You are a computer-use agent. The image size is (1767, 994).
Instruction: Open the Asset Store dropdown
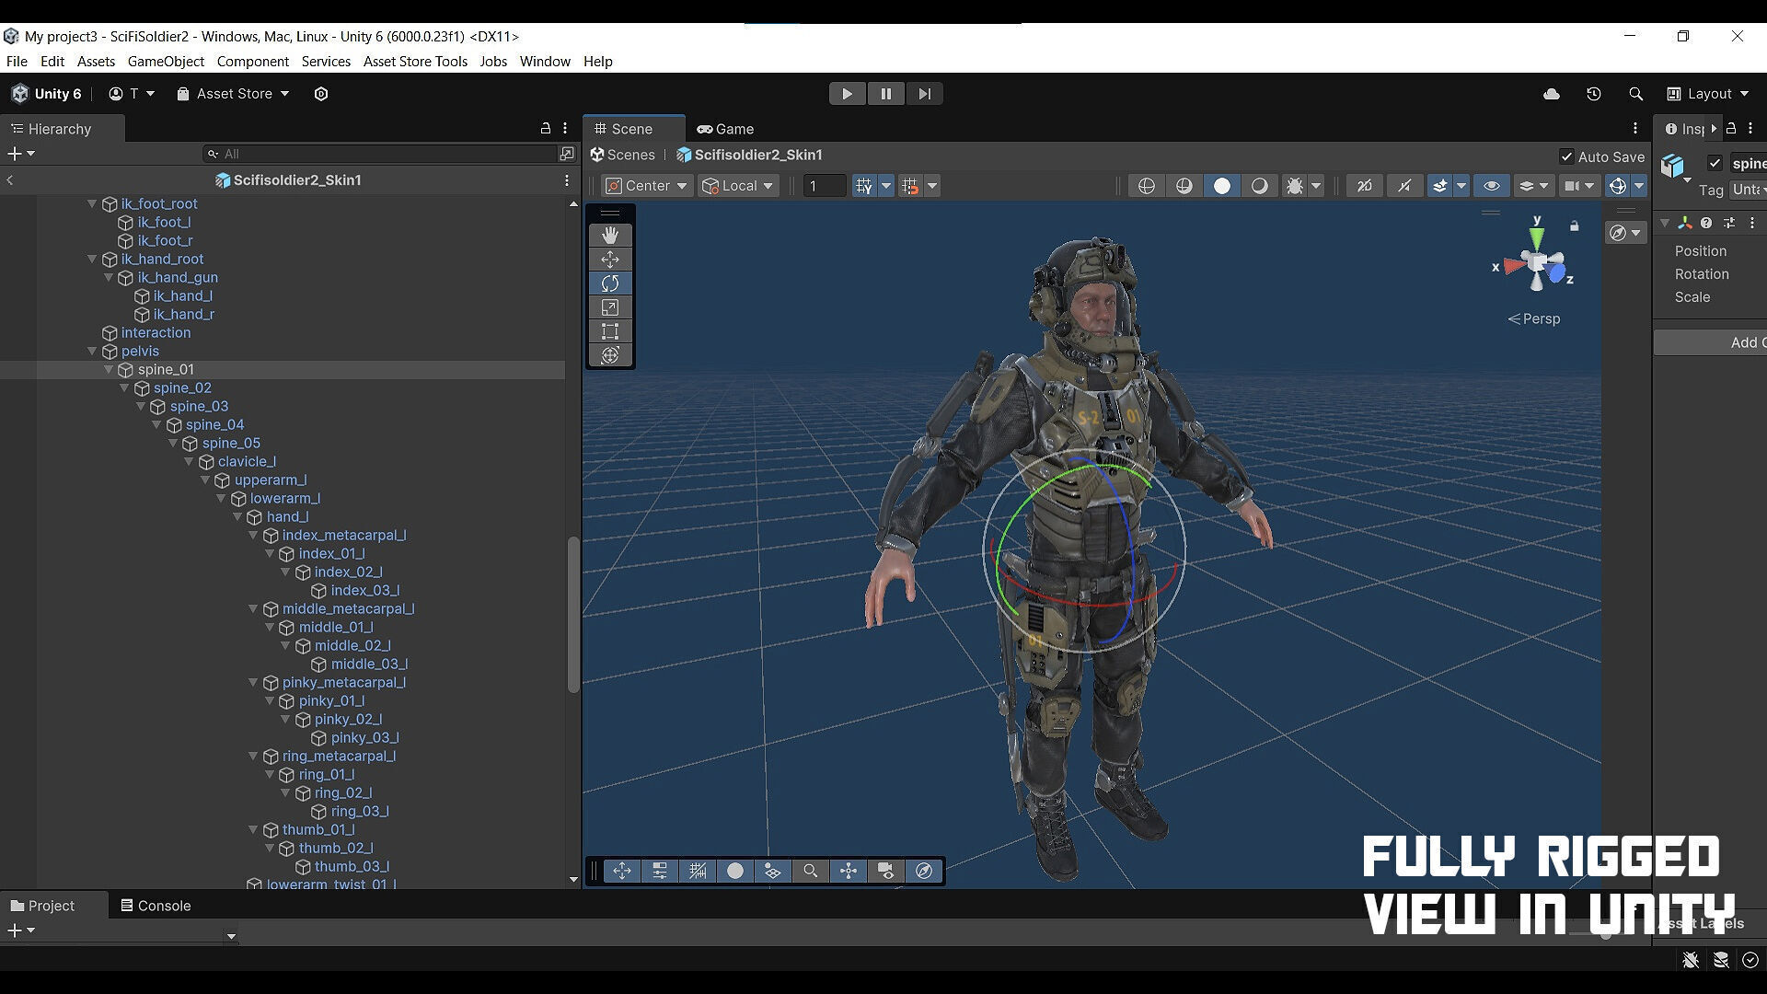tap(233, 94)
